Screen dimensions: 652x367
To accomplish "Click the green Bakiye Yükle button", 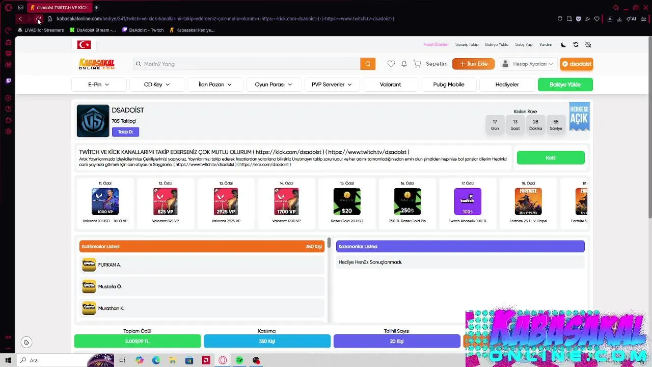I will (x=565, y=85).
